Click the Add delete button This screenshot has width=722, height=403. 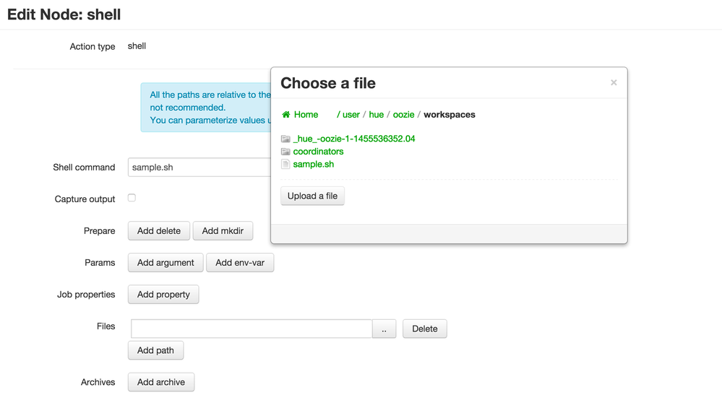coord(159,231)
